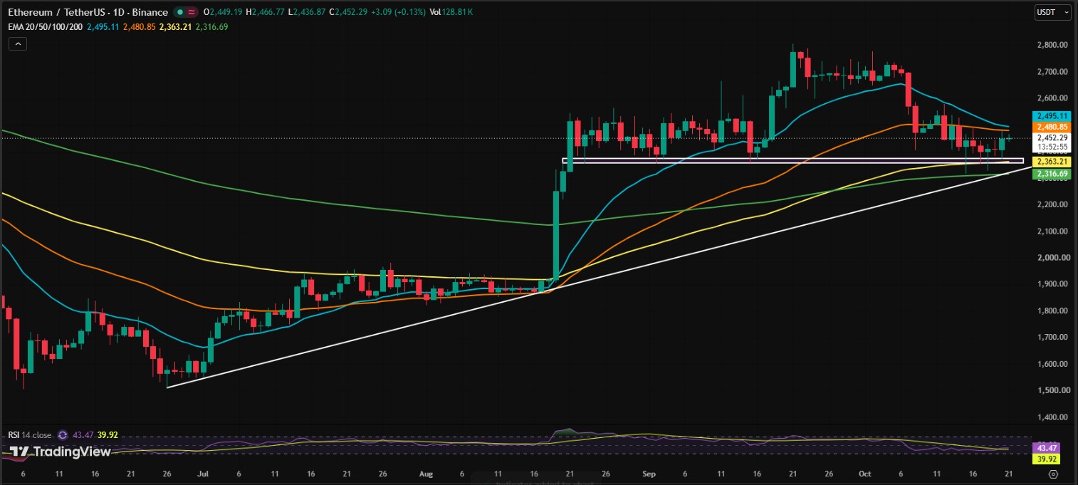Open the USDT currency dropdown
The width and height of the screenshot is (1078, 485).
point(1052,12)
